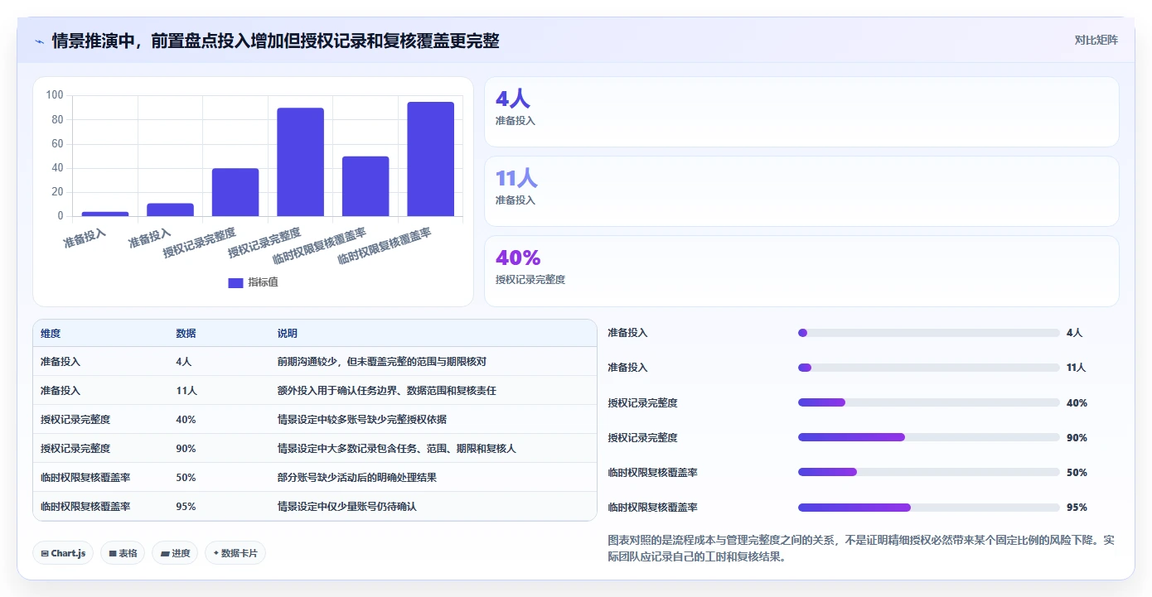Click table cell 情景设定中仅少量账号仍待确认

click(347, 506)
